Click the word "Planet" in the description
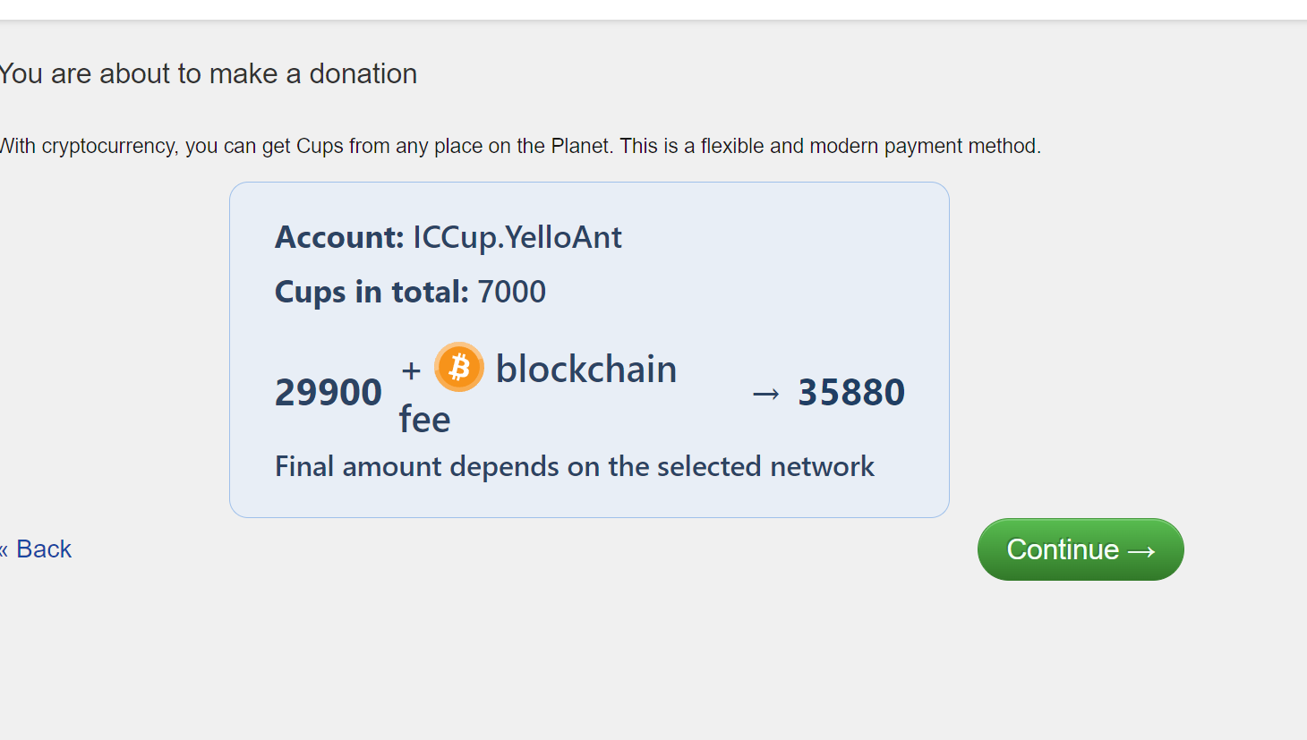The width and height of the screenshot is (1307, 740). point(579,146)
